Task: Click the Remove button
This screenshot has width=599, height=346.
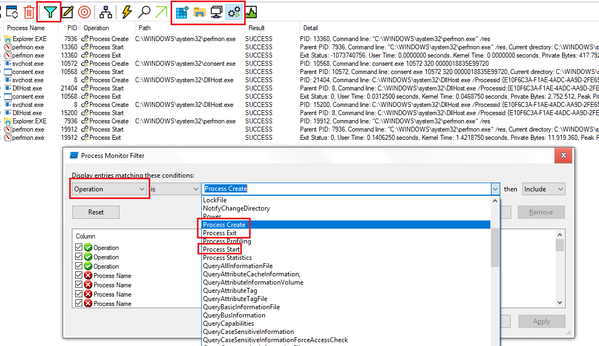Action: pos(541,212)
